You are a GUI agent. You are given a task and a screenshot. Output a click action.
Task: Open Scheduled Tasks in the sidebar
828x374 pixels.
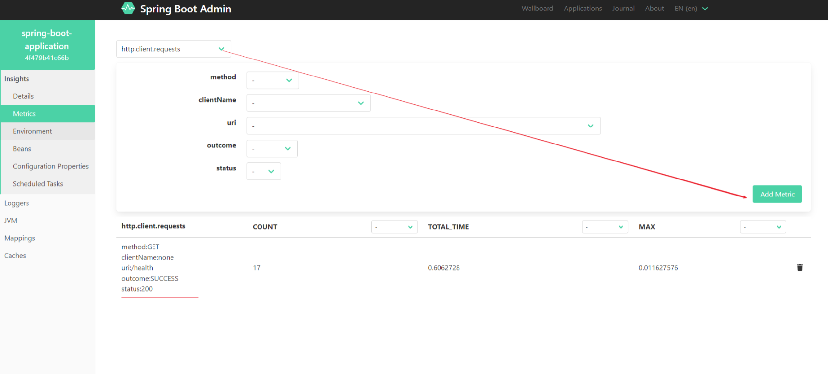click(x=47, y=184)
